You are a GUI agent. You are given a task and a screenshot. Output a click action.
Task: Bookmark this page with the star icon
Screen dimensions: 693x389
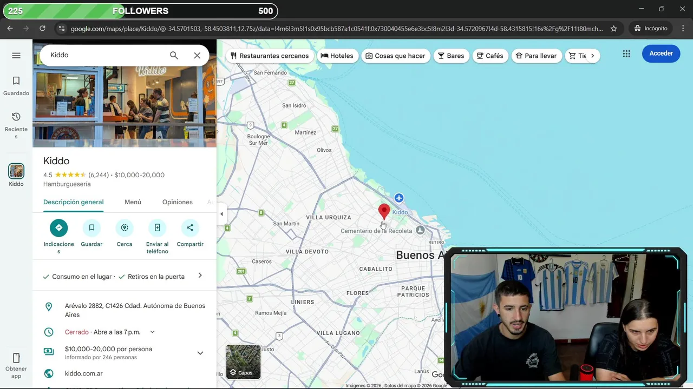pos(613,29)
